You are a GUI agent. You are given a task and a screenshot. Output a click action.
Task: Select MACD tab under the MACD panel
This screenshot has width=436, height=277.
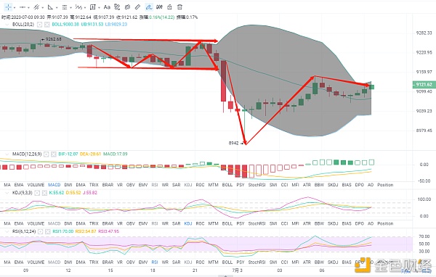(54, 185)
